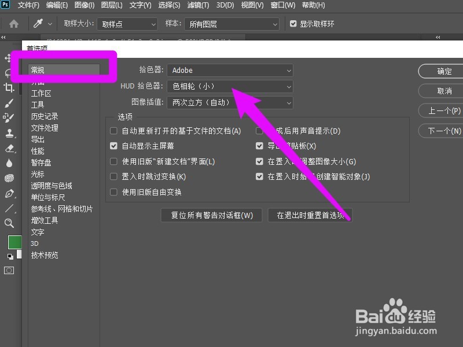Uncheck 导出剪贴板 checkbox

259,146
